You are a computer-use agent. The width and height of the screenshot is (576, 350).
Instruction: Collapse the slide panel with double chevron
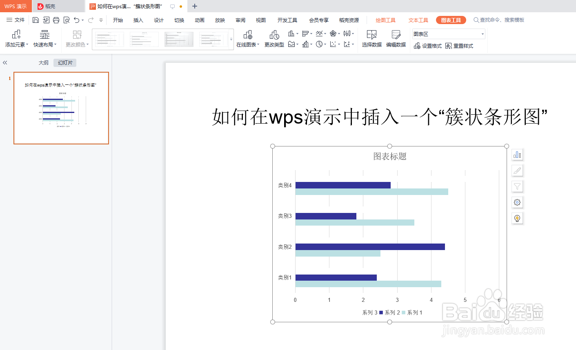[x=5, y=63]
